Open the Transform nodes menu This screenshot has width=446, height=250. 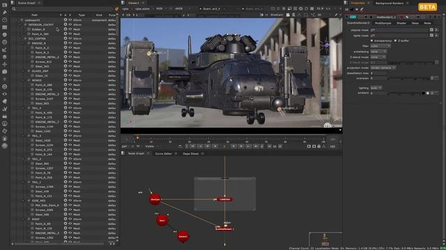click(5, 65)
